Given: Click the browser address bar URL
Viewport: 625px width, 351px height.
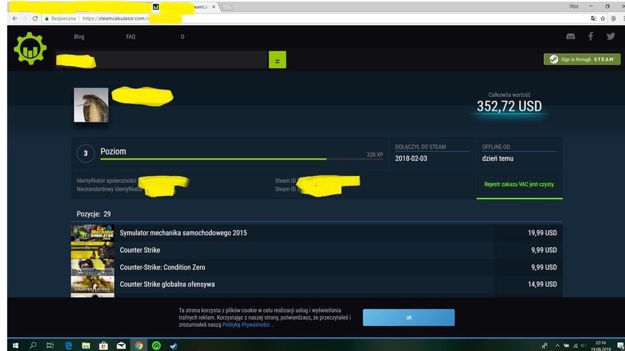Looking at the screenshot, I should click(x=115, y=18).
